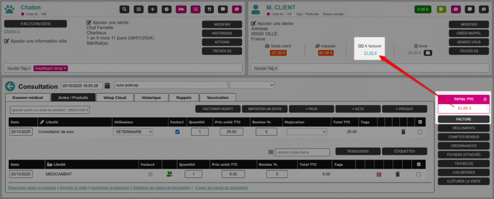494x199 pixels.
Task: Click the plus icon in patient header
Action: coord(152,9)
